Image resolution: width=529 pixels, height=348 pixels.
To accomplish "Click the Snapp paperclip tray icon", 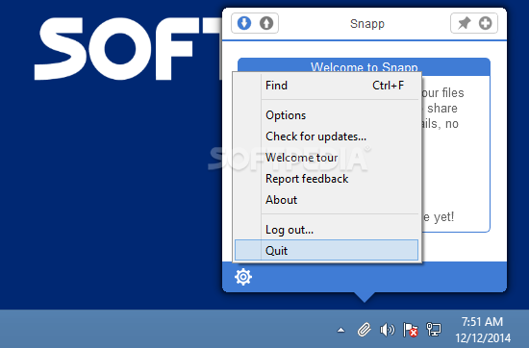I will (x=364, y=330).
